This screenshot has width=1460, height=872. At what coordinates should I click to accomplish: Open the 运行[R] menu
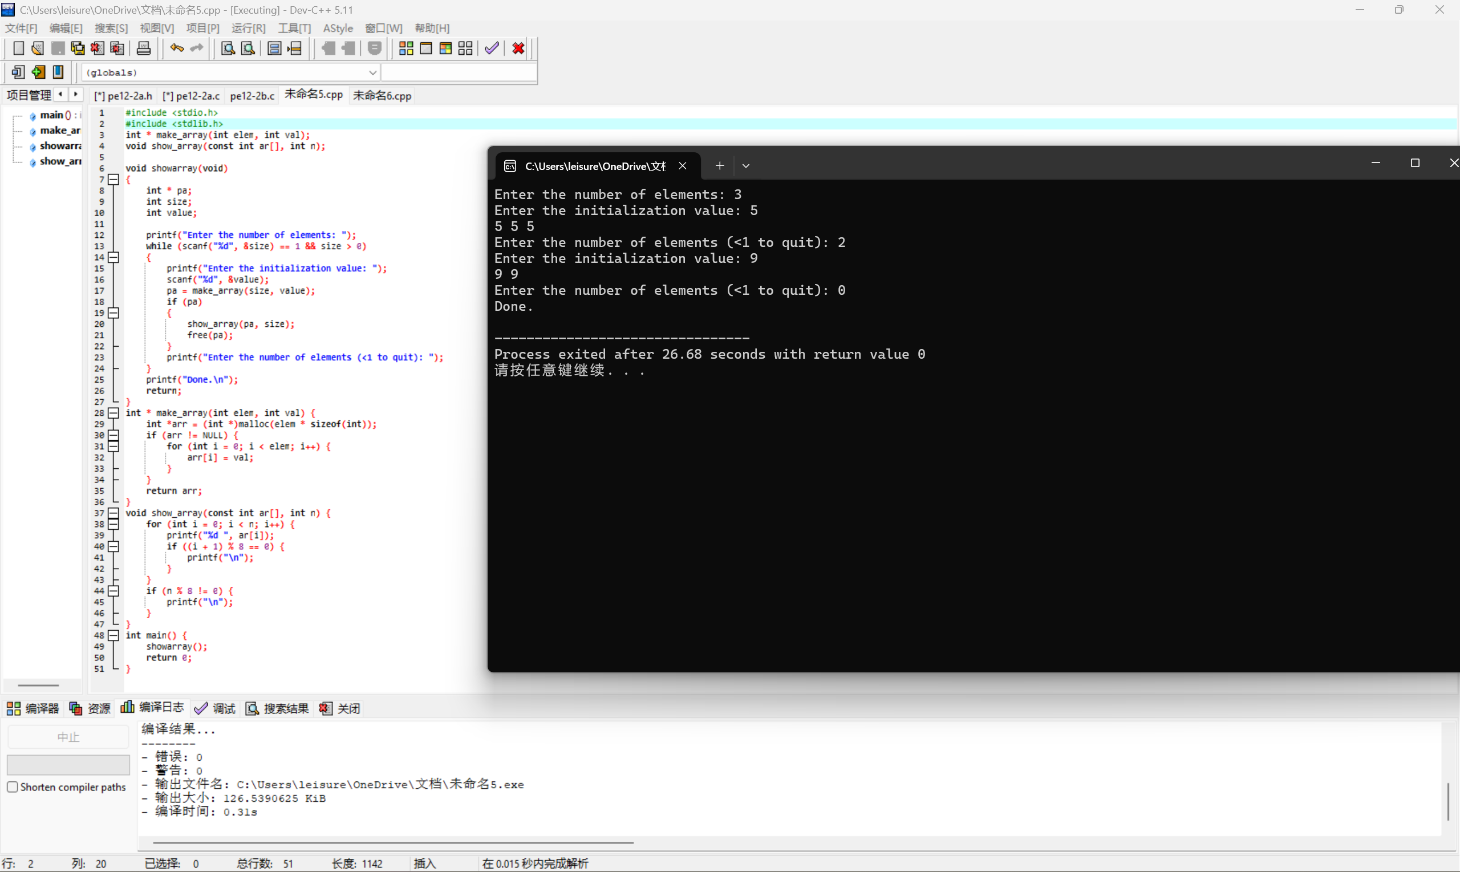point(248,27)
